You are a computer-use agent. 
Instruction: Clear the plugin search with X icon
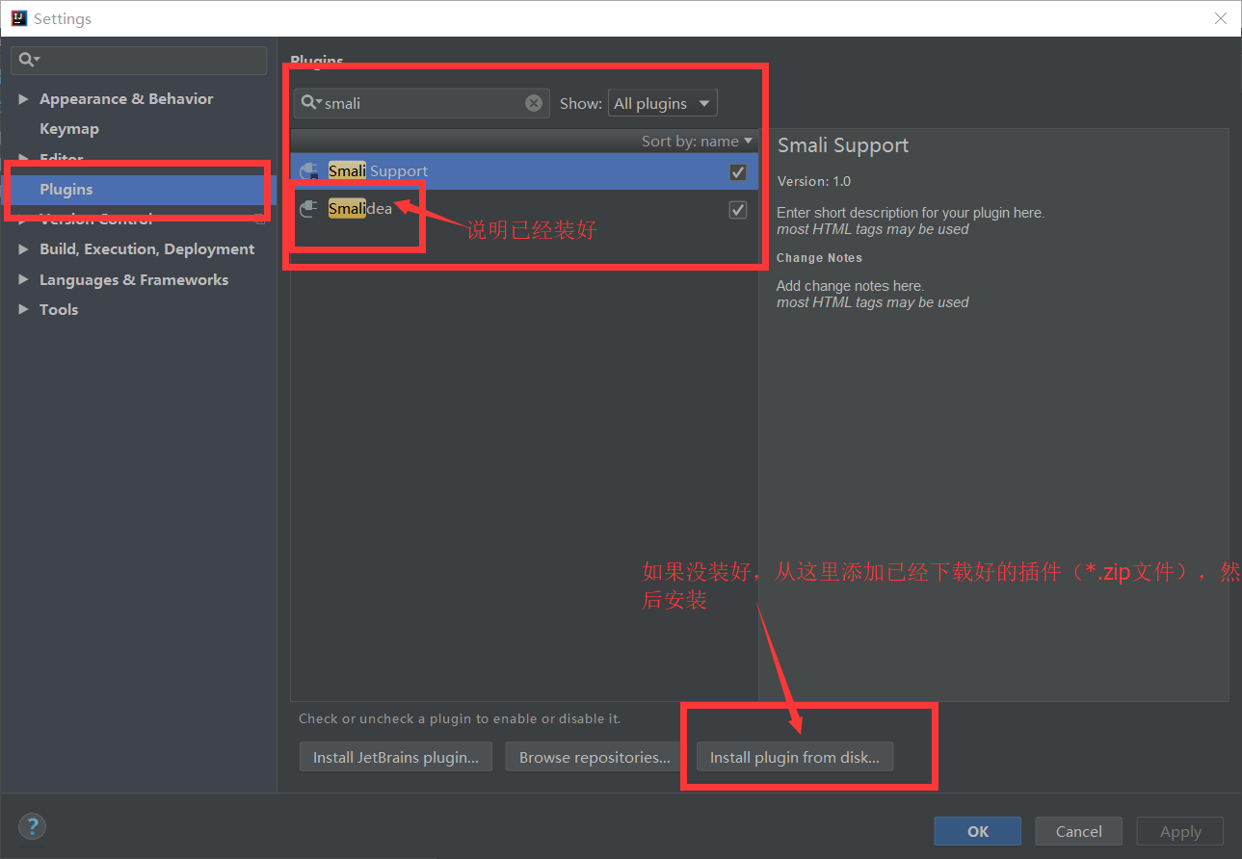[534, 103]
